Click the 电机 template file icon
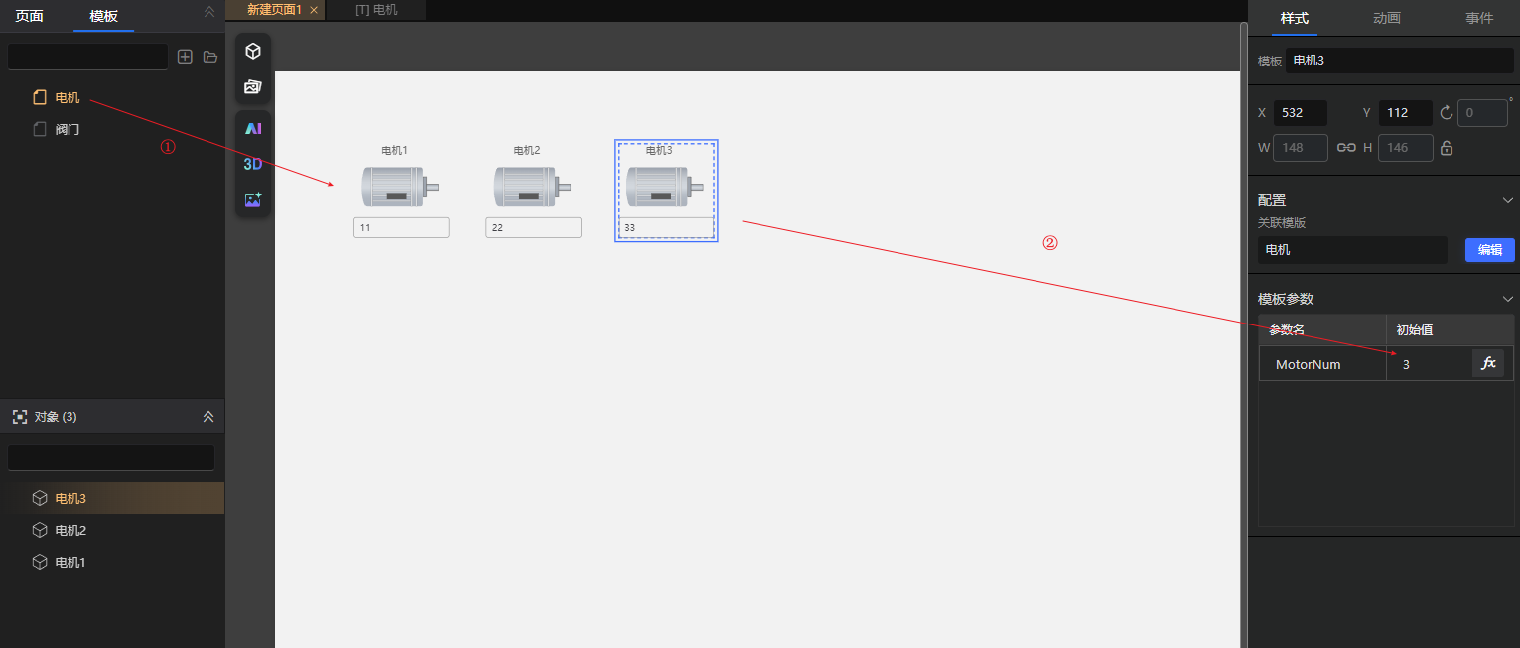The width and height of the screenshot is (1520, 648). pyautogui.click(x=40, y=97)
